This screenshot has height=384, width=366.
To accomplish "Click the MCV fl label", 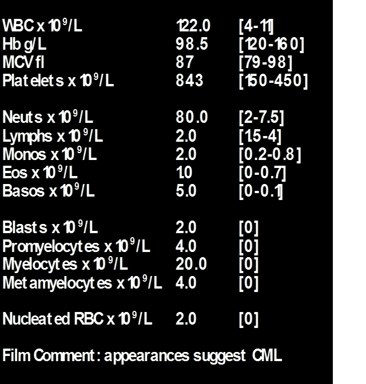I will (x=23, y=62).
